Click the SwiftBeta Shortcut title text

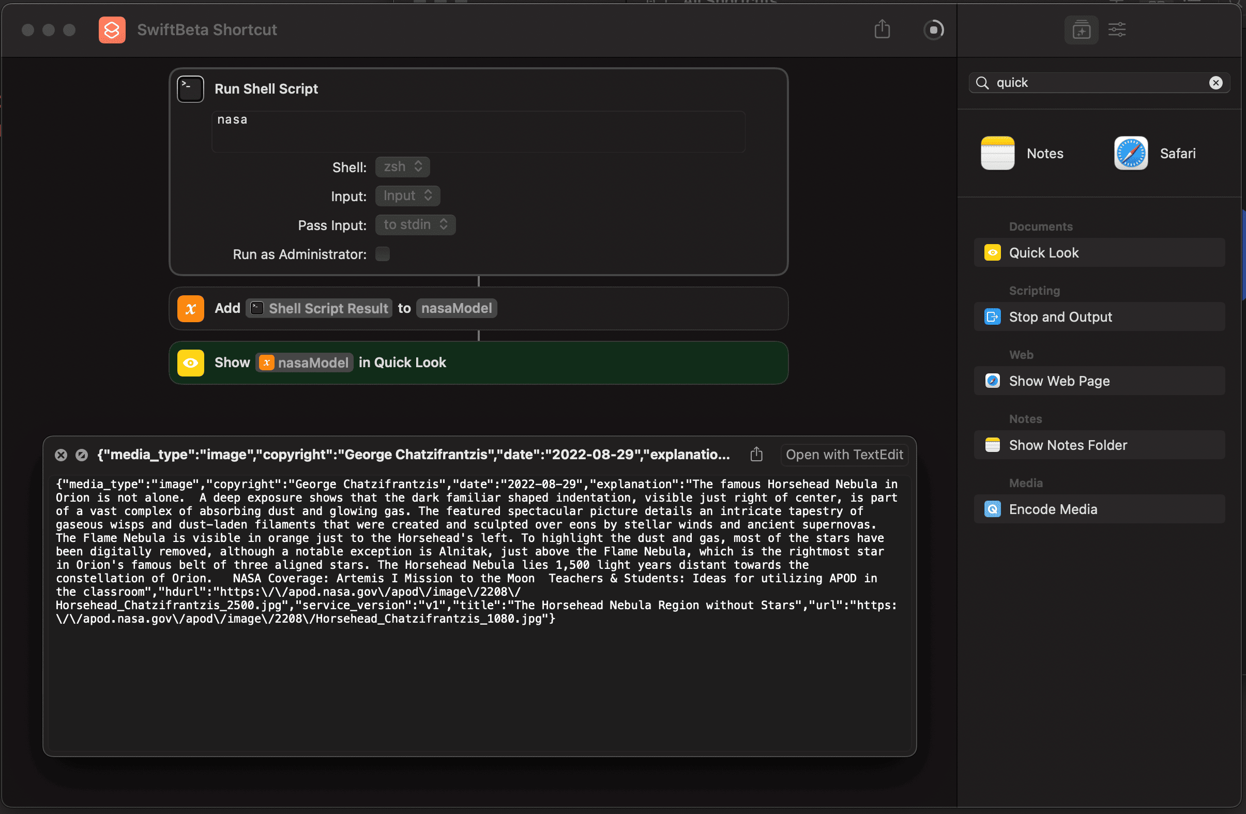coord(207,30)
